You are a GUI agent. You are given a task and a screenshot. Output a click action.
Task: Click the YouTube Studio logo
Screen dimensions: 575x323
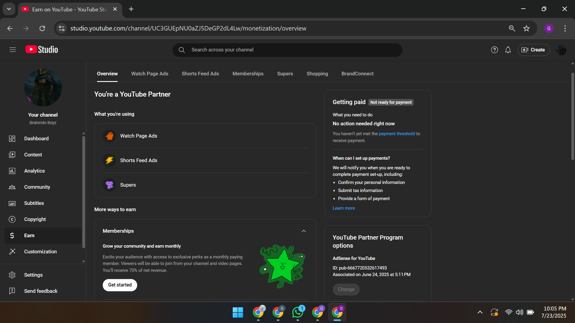42,50
